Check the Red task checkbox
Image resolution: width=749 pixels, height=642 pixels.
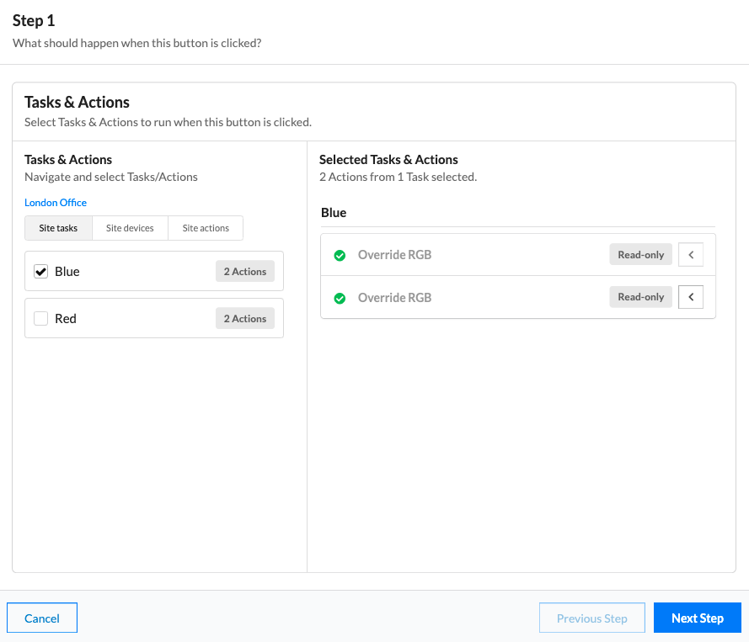[x=40, y=319]
